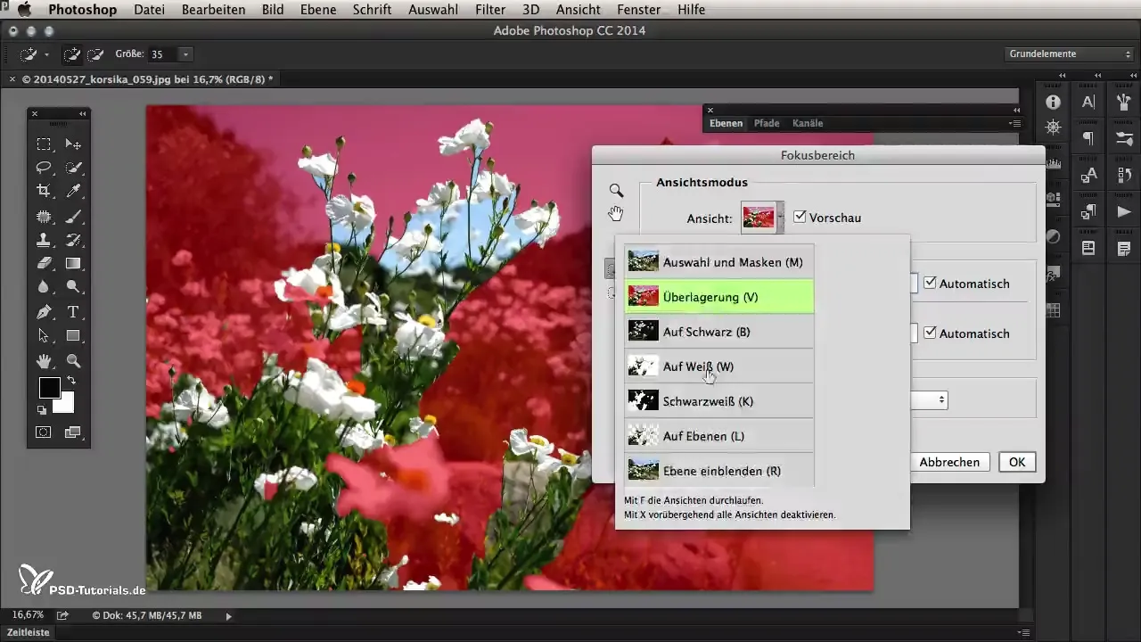
Task: Open the Bearbeiten menu
Action: point(214,10)
